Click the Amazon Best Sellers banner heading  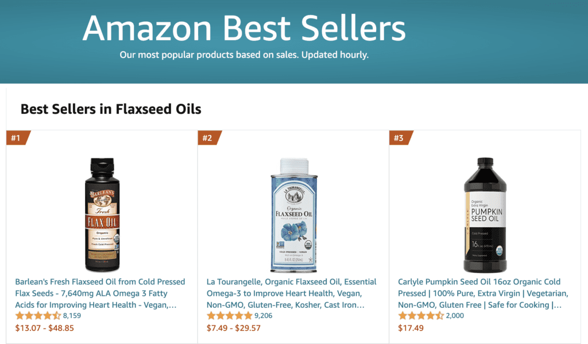click(244, 27)
